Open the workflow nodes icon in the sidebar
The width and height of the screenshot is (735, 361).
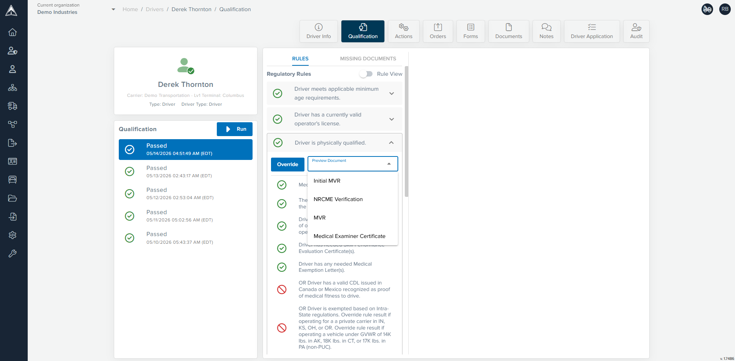pos(12,125)
